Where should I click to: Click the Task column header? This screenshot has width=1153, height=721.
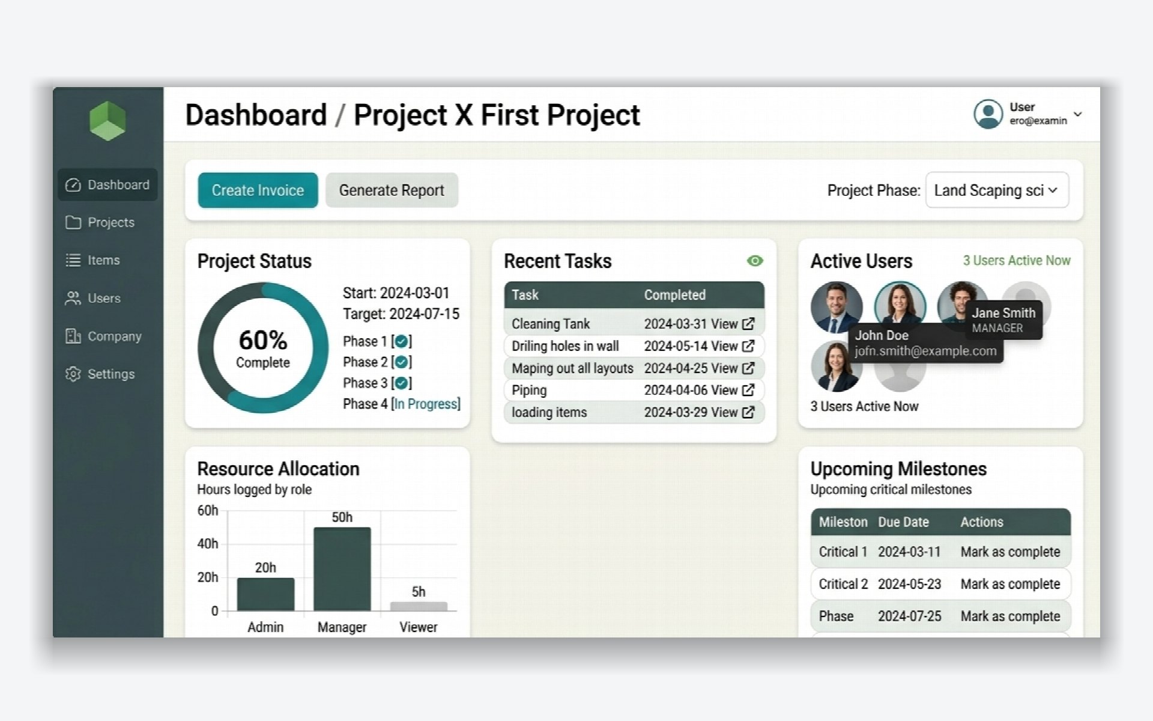525,295
